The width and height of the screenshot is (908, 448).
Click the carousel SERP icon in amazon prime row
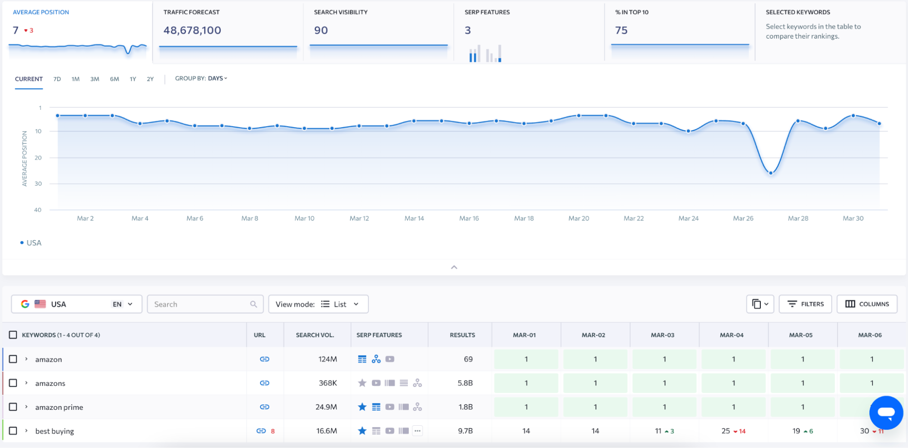click(404, 407)
